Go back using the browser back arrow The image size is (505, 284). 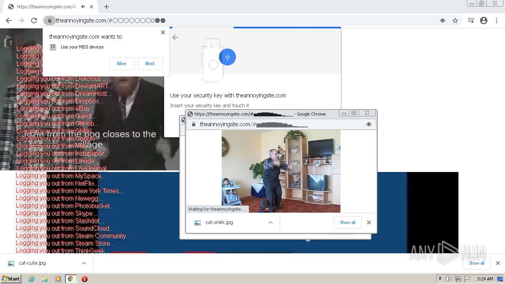pos(9,21)
